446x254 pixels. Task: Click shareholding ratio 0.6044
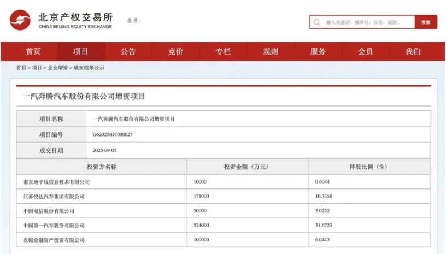click(322, 182)
